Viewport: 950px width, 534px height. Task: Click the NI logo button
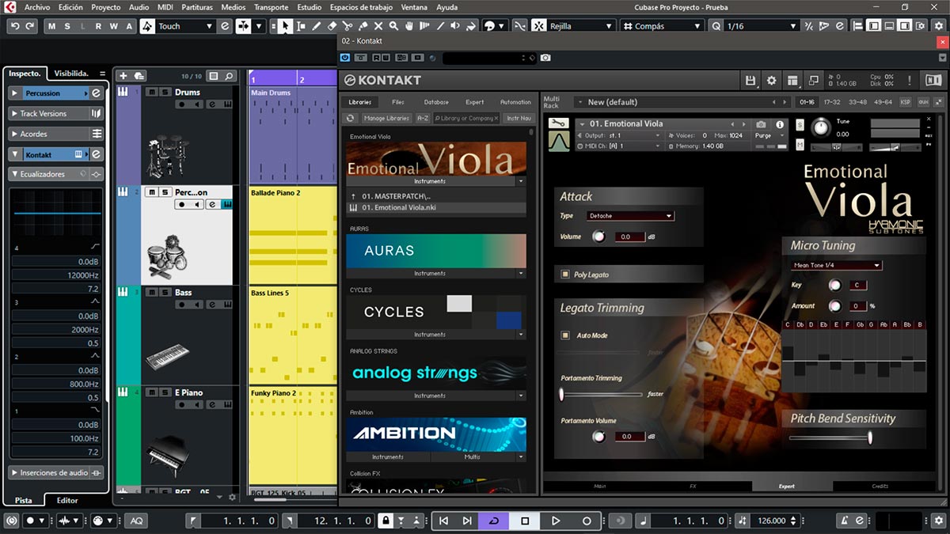tap(933, 80)
